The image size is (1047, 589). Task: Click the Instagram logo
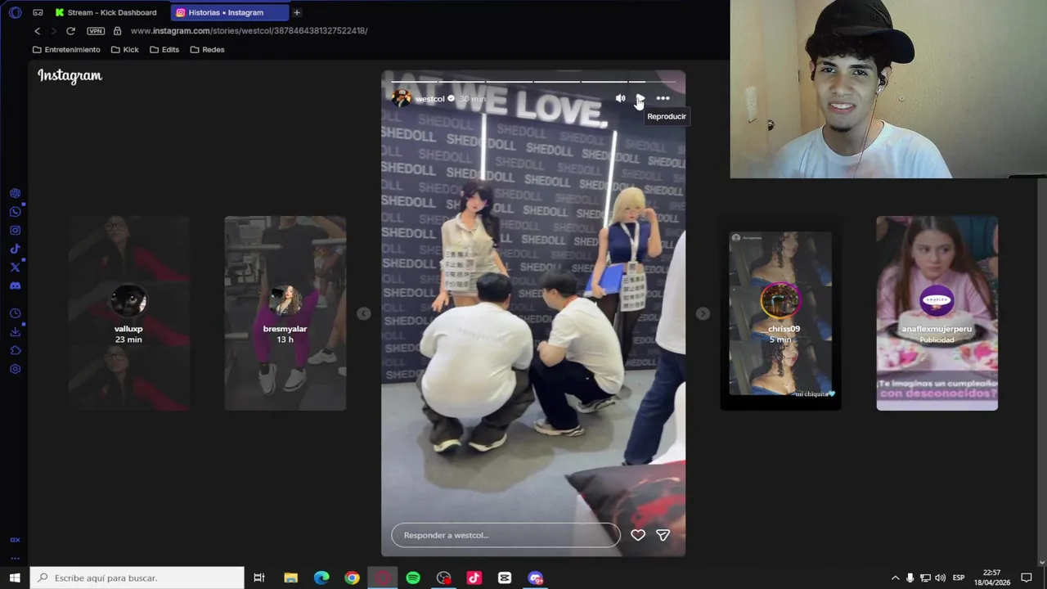point(70,76)
